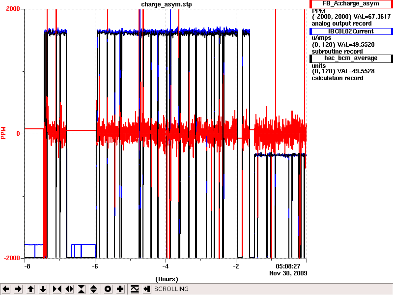Click the charge_asym.stp graph title

(167, 4)
